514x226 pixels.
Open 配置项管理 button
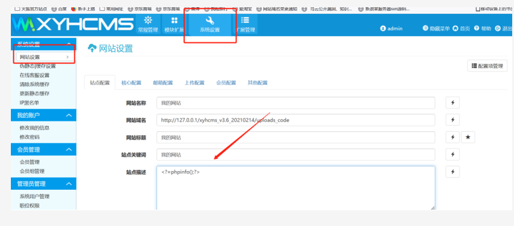coord(487,66)
